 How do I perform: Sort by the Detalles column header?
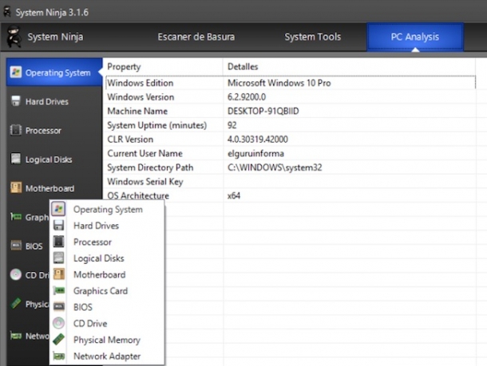349,67
